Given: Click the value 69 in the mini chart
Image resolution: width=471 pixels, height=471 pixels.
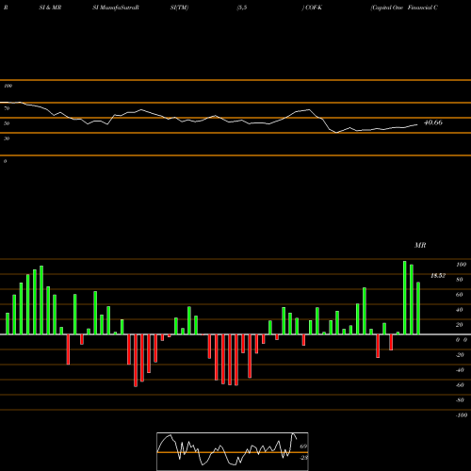Looking at the screenshot, I should 303,447.
